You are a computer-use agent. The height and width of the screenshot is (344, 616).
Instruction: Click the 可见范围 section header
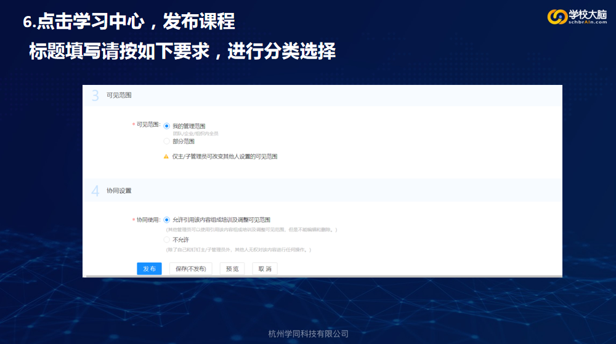119,96
